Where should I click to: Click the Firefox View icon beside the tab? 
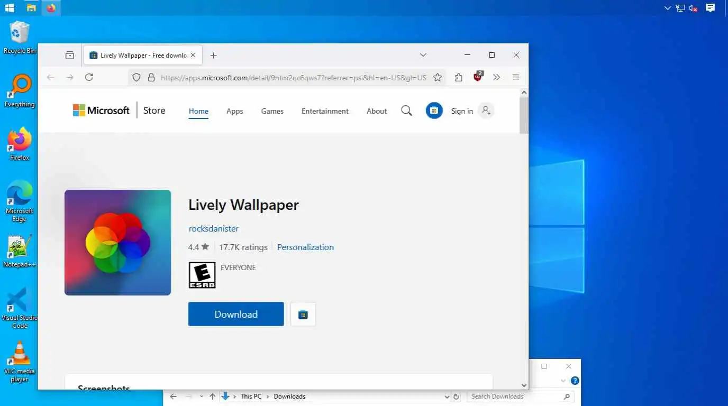coord(70,55)
